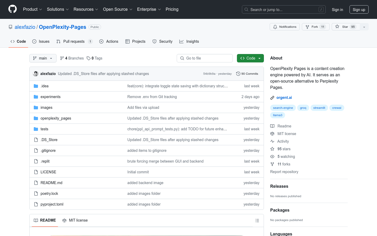
Task: Open Activity link in About sidebar
Action: [280, 141]
